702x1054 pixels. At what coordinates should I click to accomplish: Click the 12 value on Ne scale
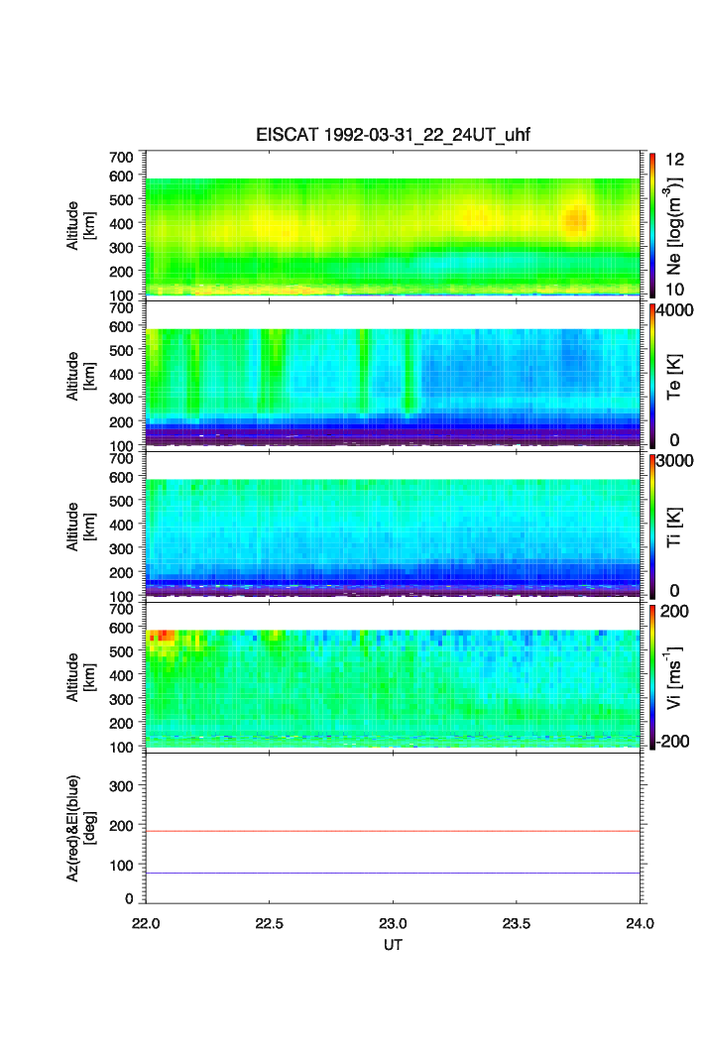coord(674,160)
